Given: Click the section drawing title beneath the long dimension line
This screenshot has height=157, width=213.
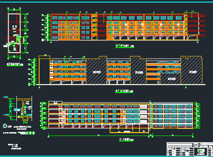Looking at the screenshot, I should point(126,140).
